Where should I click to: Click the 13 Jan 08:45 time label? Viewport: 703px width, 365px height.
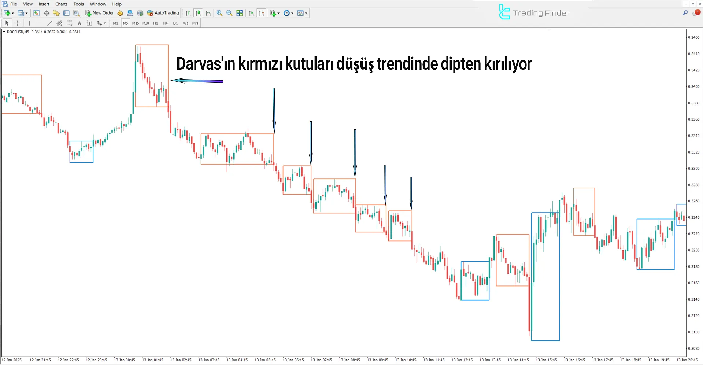(x=349, y=360)
